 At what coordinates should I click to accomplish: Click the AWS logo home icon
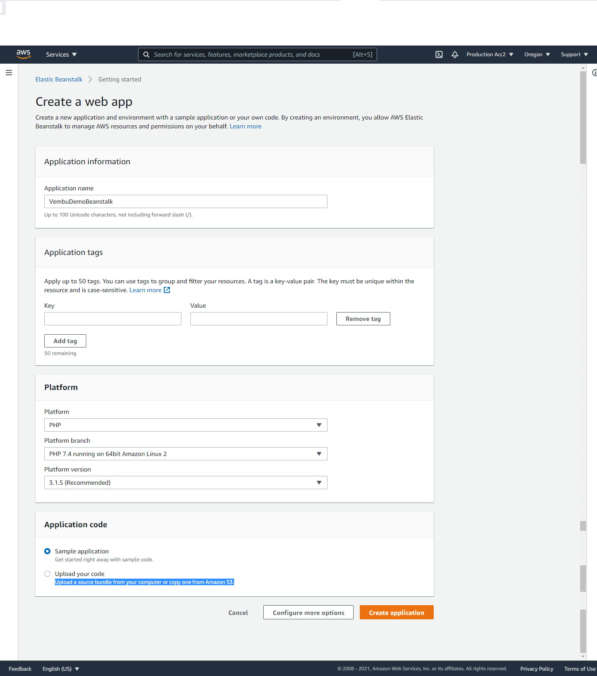point(23,54)
